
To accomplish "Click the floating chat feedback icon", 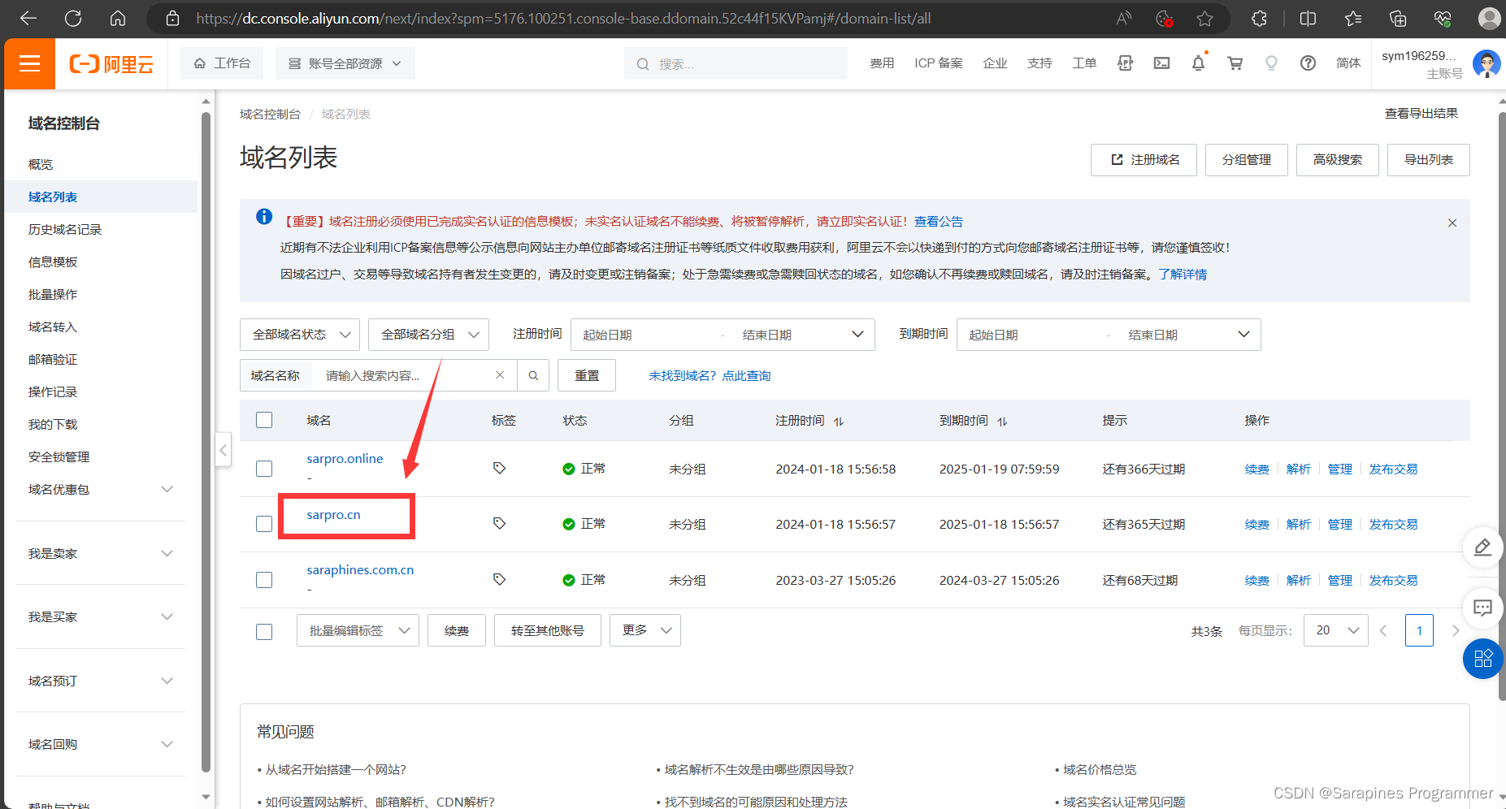I will (1482, 608).
